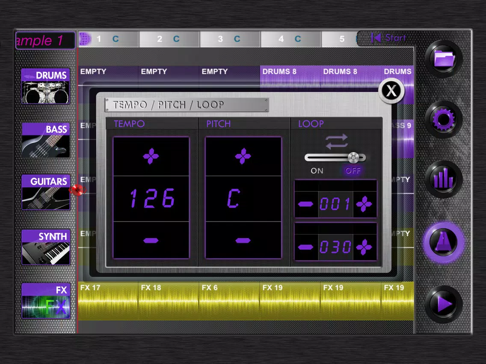Viewport: 486px width, 364px height.
Task: Increase the loop value 030
Action: 364,247
